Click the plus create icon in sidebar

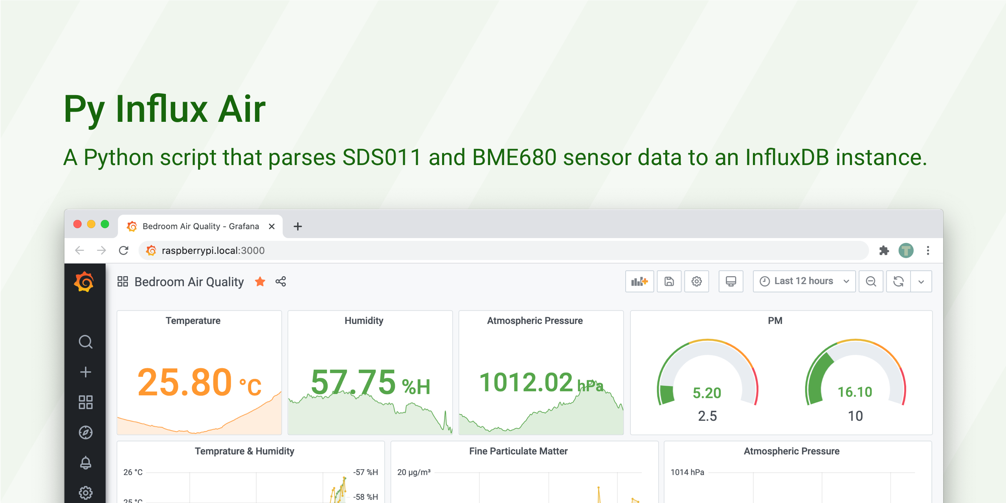85,372
